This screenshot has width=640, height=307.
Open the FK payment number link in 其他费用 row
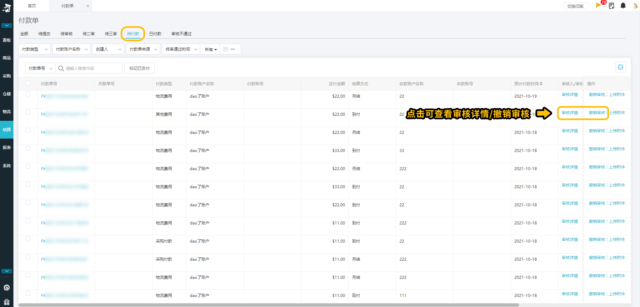(x=64, y=114)
